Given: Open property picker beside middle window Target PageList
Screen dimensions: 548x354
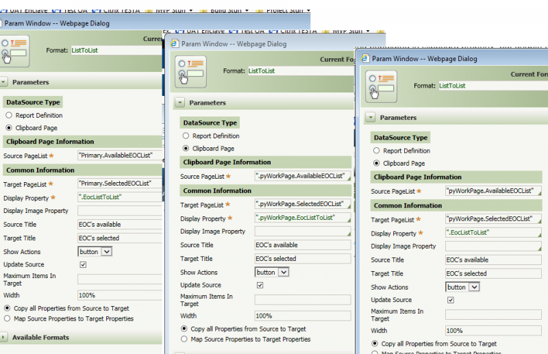Looking at the screenshot, I should [x=349, y=207].
